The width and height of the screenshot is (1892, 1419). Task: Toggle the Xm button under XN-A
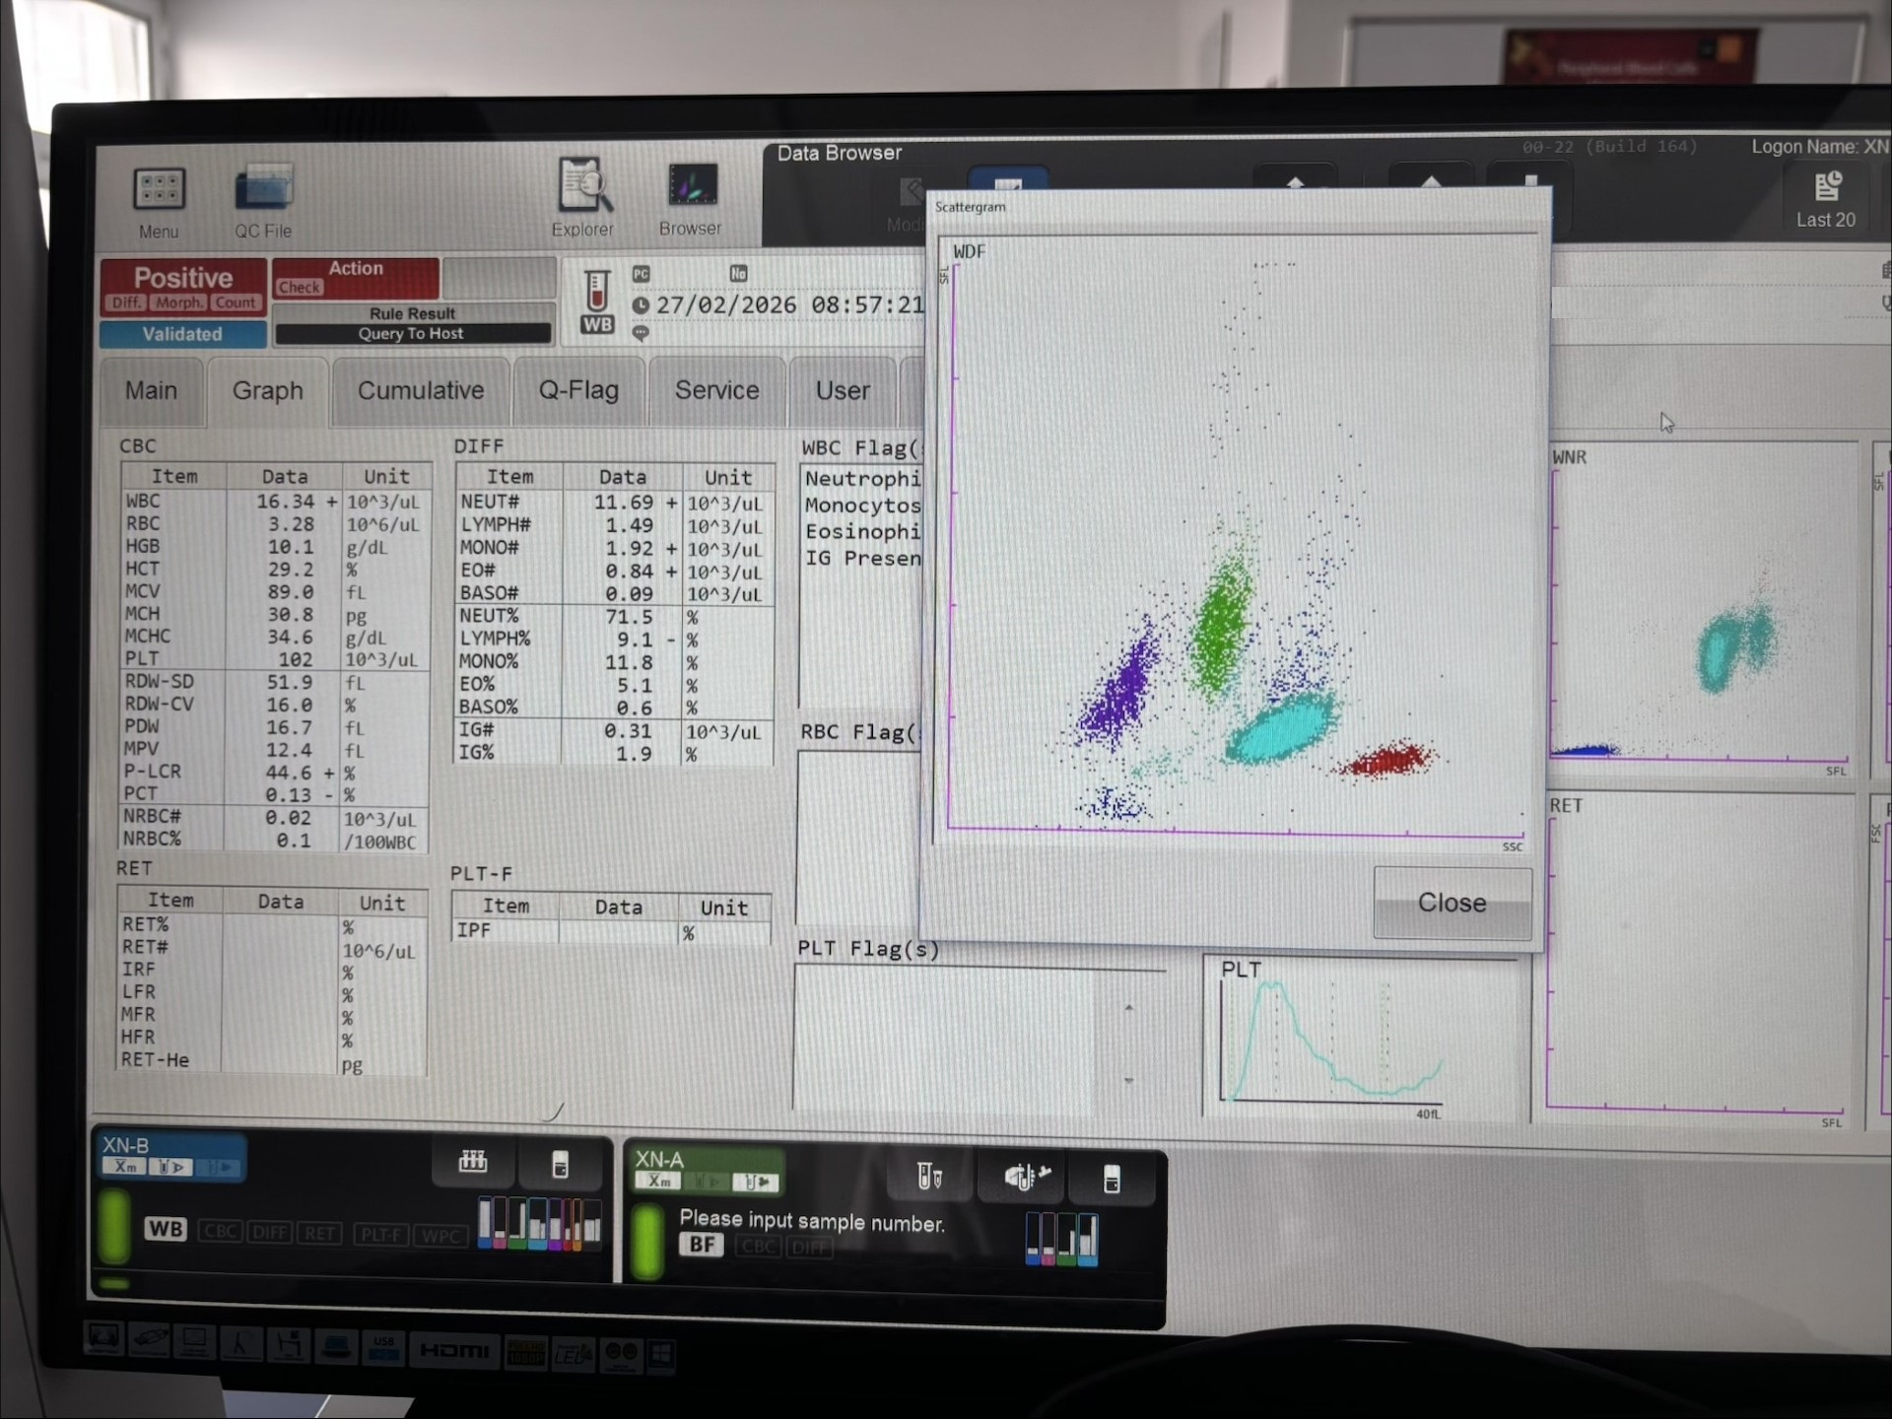tap(659, 1182)
